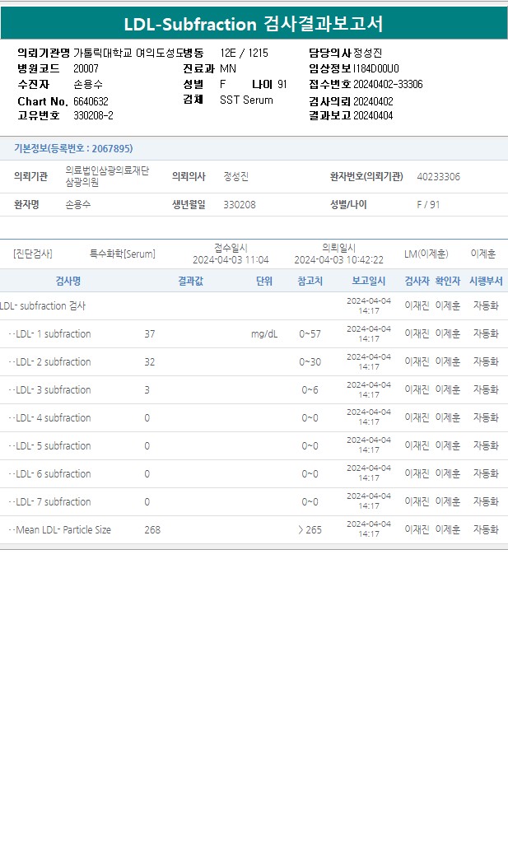Click department value MN
508x857 pixels.
228,68
